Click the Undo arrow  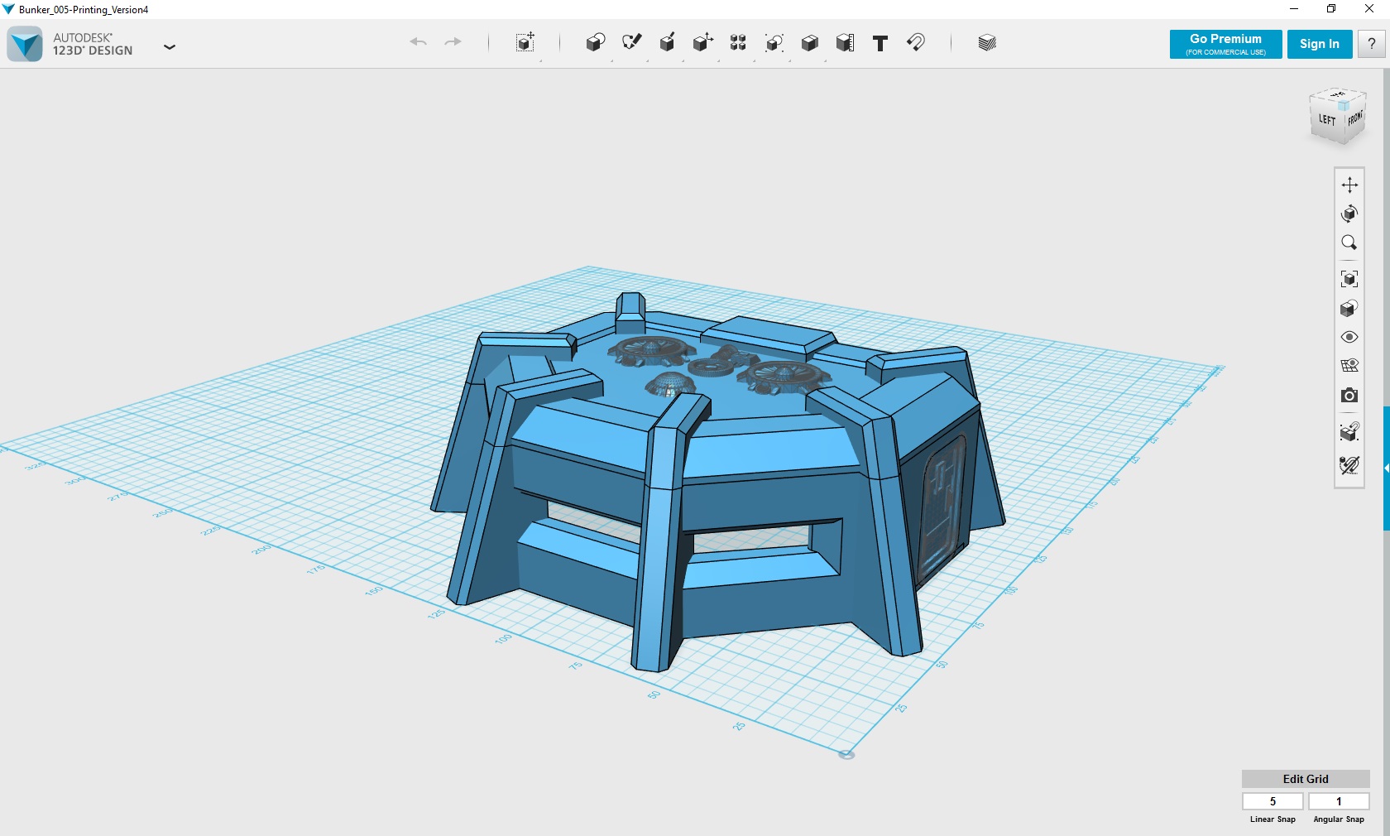point(419,42)
